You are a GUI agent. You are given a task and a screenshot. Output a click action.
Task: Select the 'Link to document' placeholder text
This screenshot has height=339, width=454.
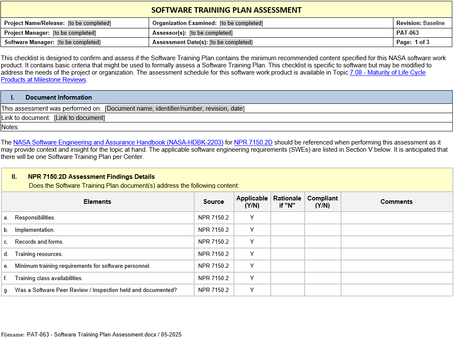click(x=79, y=118)
